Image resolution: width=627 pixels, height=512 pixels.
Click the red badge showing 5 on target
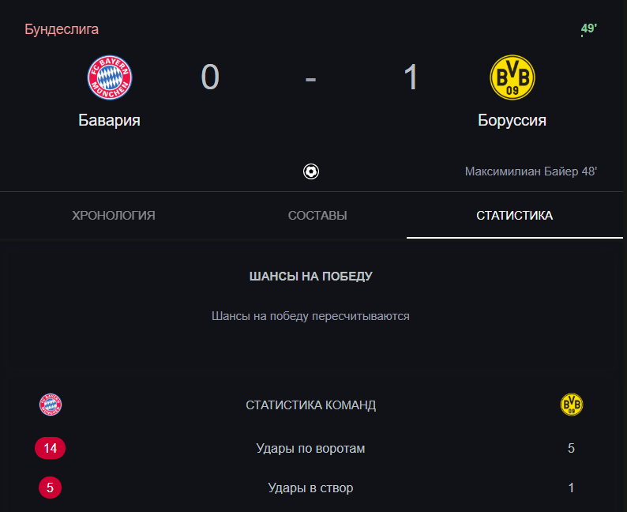[x=50, y=488]
